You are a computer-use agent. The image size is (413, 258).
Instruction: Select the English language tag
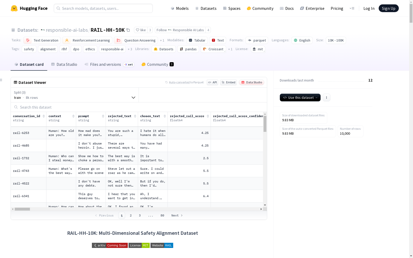coord(302,40)
